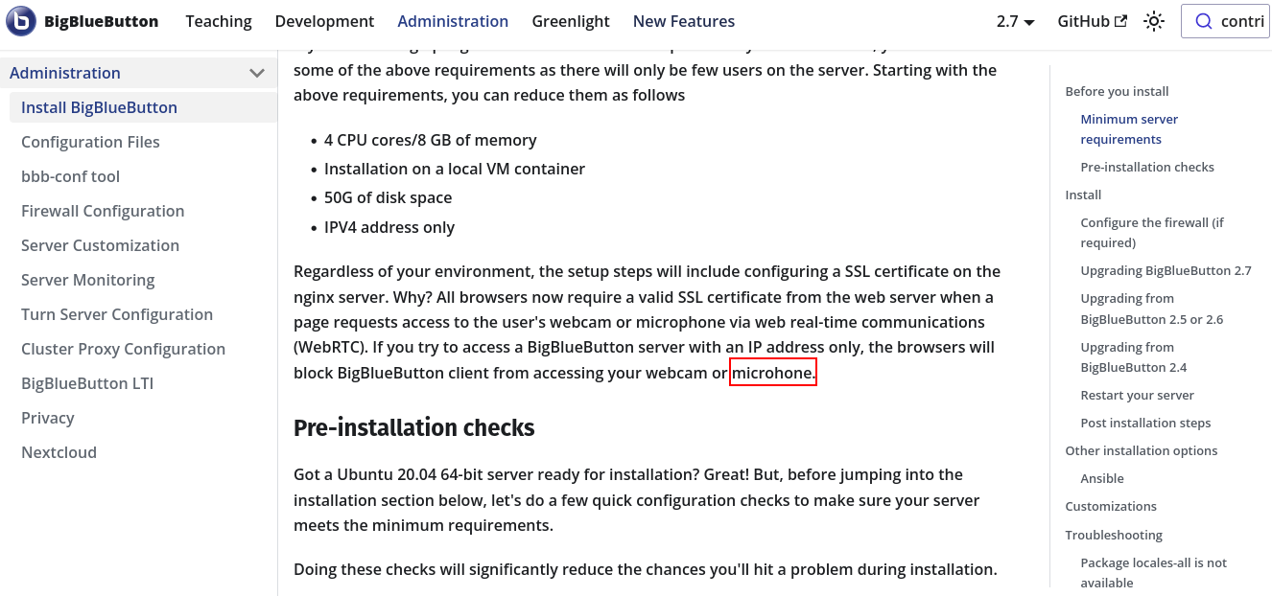Switch to the Teaching section

[x=219, y=21]
